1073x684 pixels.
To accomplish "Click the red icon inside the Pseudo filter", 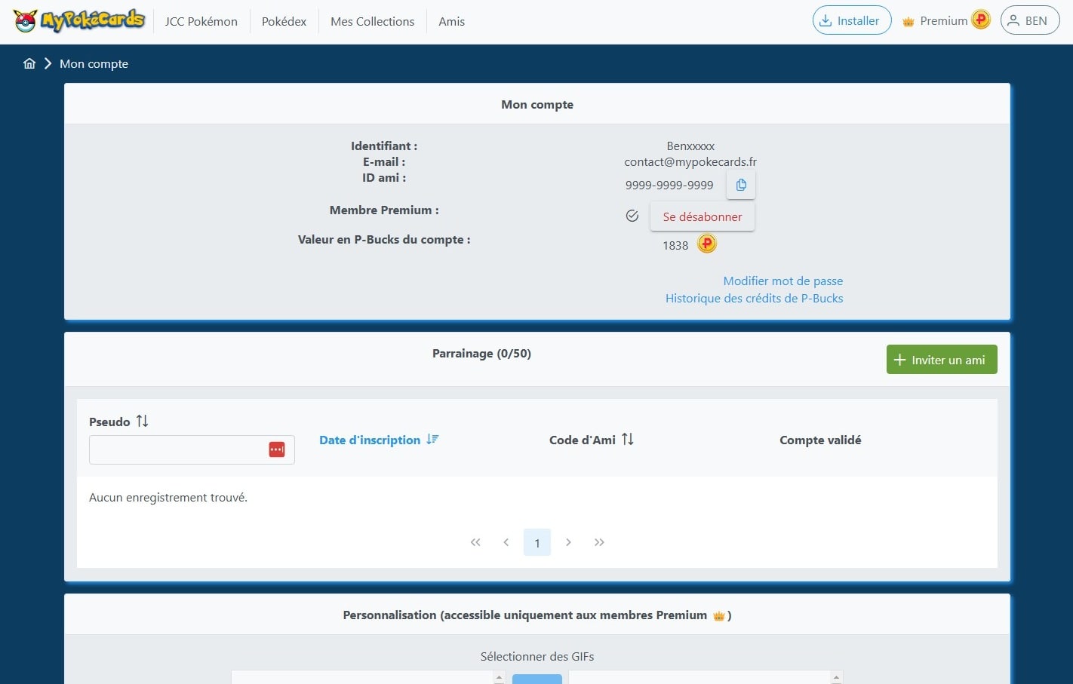I will [x=277, y=449].
